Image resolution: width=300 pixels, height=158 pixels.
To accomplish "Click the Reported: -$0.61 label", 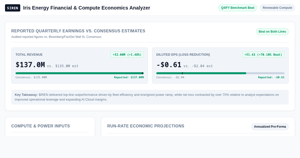I will point(271,77).
